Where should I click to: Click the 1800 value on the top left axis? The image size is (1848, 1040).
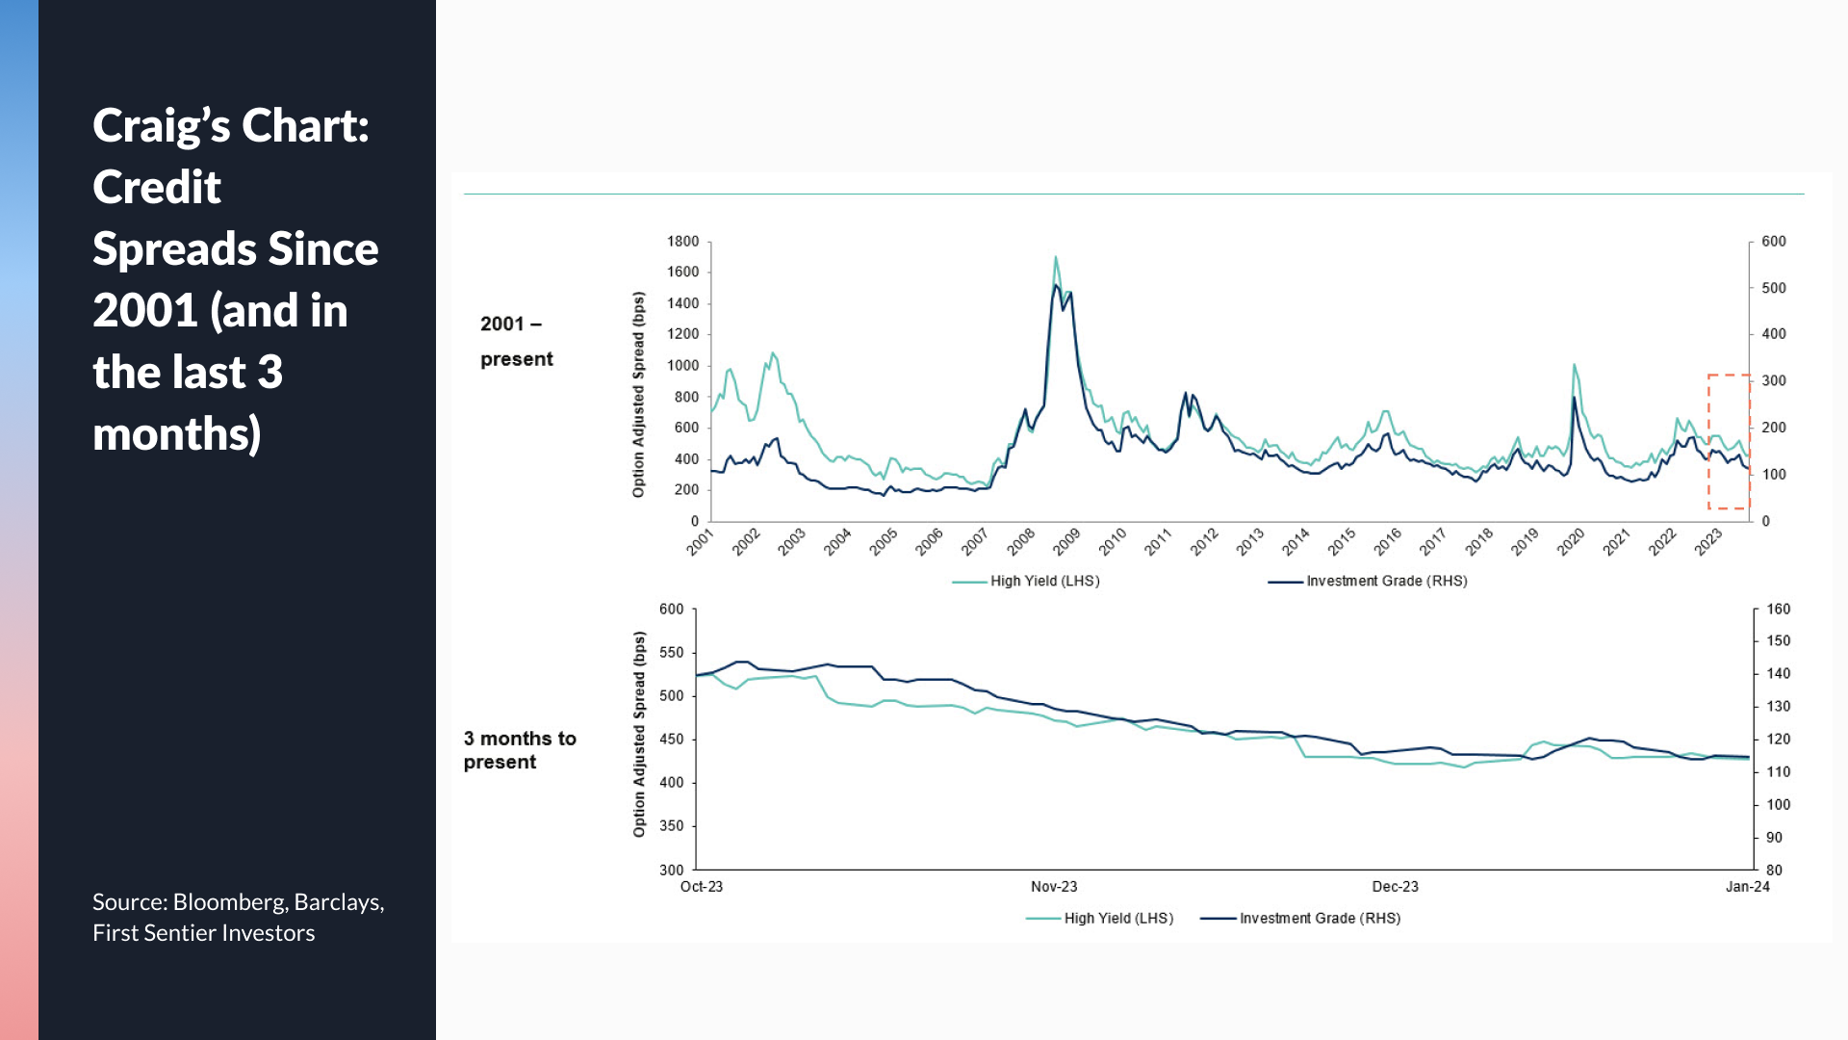pyautogui.click(x=682, y=241)
